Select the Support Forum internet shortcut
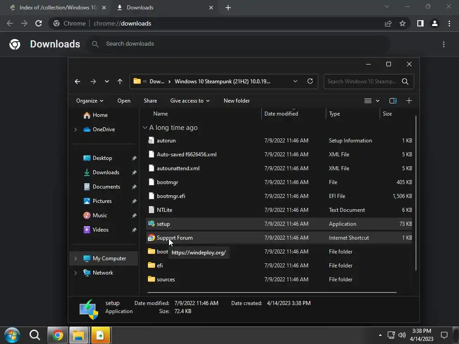Screen dimensions: 459x344 coord(279,238)
